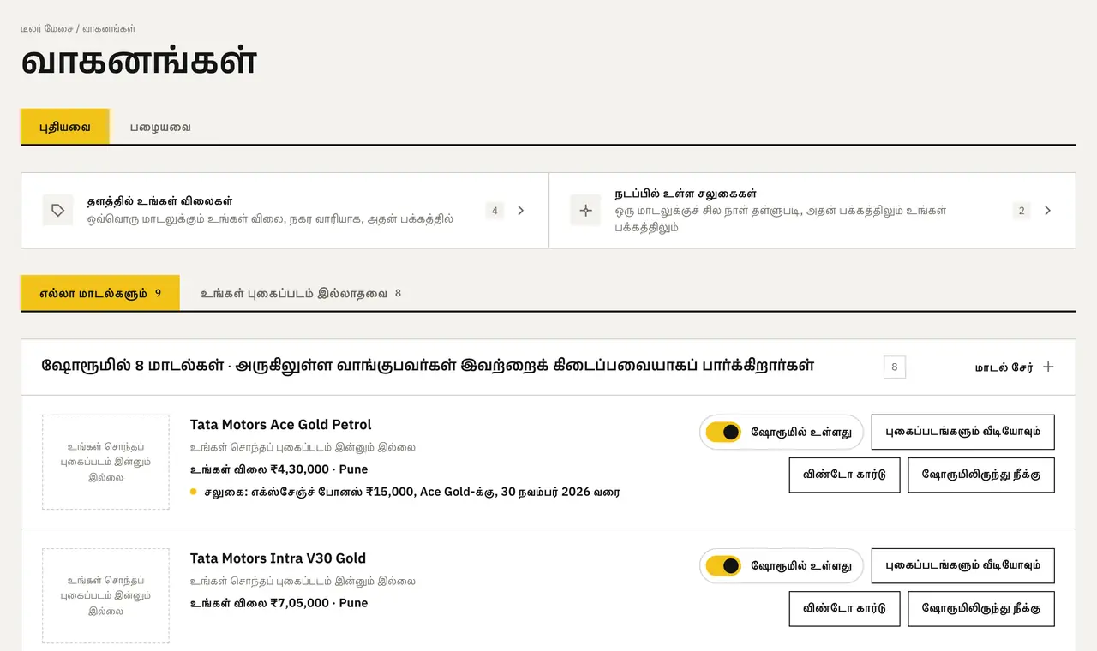
Task: Click ஷோரூமிலிருந்து நீக்கு for Intra V30 Gold
Action: (x=980, y=608)
